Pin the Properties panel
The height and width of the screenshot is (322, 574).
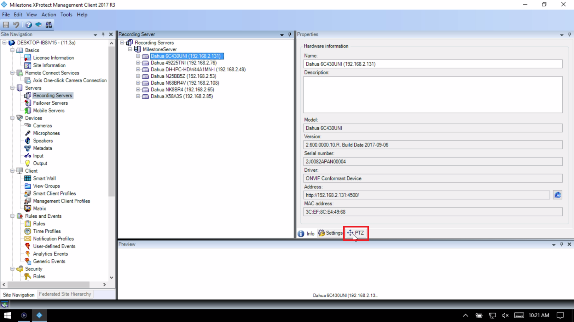[x=569, y=34]
